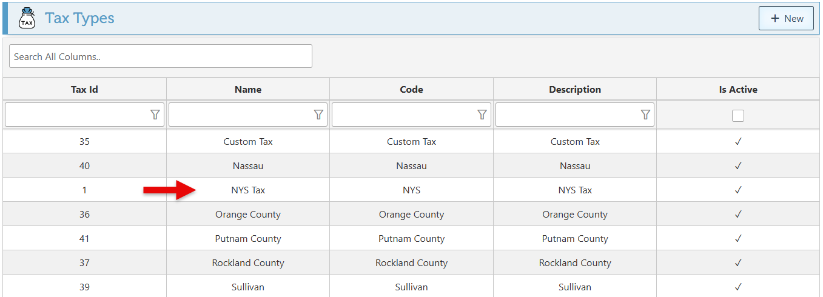Sort by the Tax Id column header
This screenshot has height=297, width=823.
(x=84, y=89)
